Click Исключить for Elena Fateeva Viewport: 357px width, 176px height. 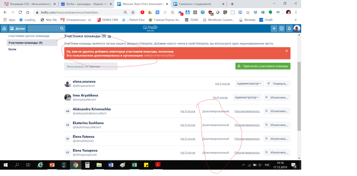pos(277,138)
